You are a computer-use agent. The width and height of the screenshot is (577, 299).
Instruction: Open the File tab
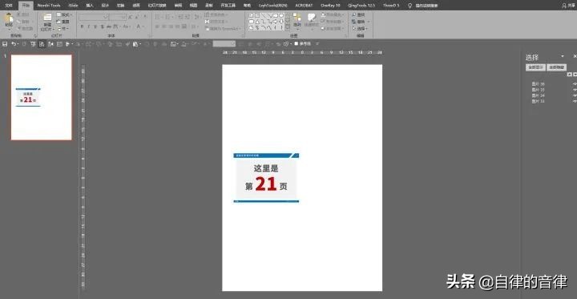tap(9, 6)
